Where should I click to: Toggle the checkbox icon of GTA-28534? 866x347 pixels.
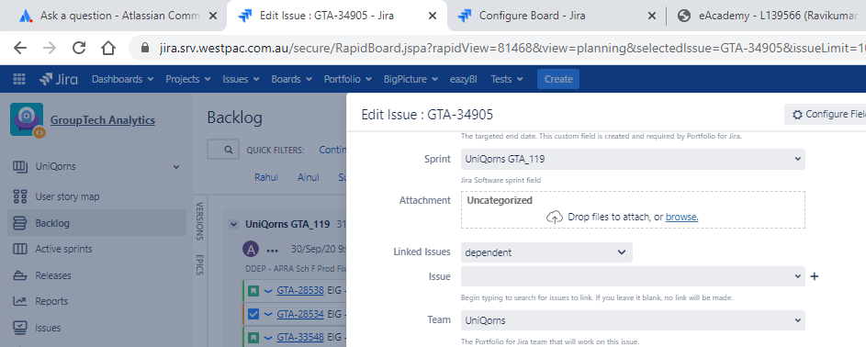(253, 315)
